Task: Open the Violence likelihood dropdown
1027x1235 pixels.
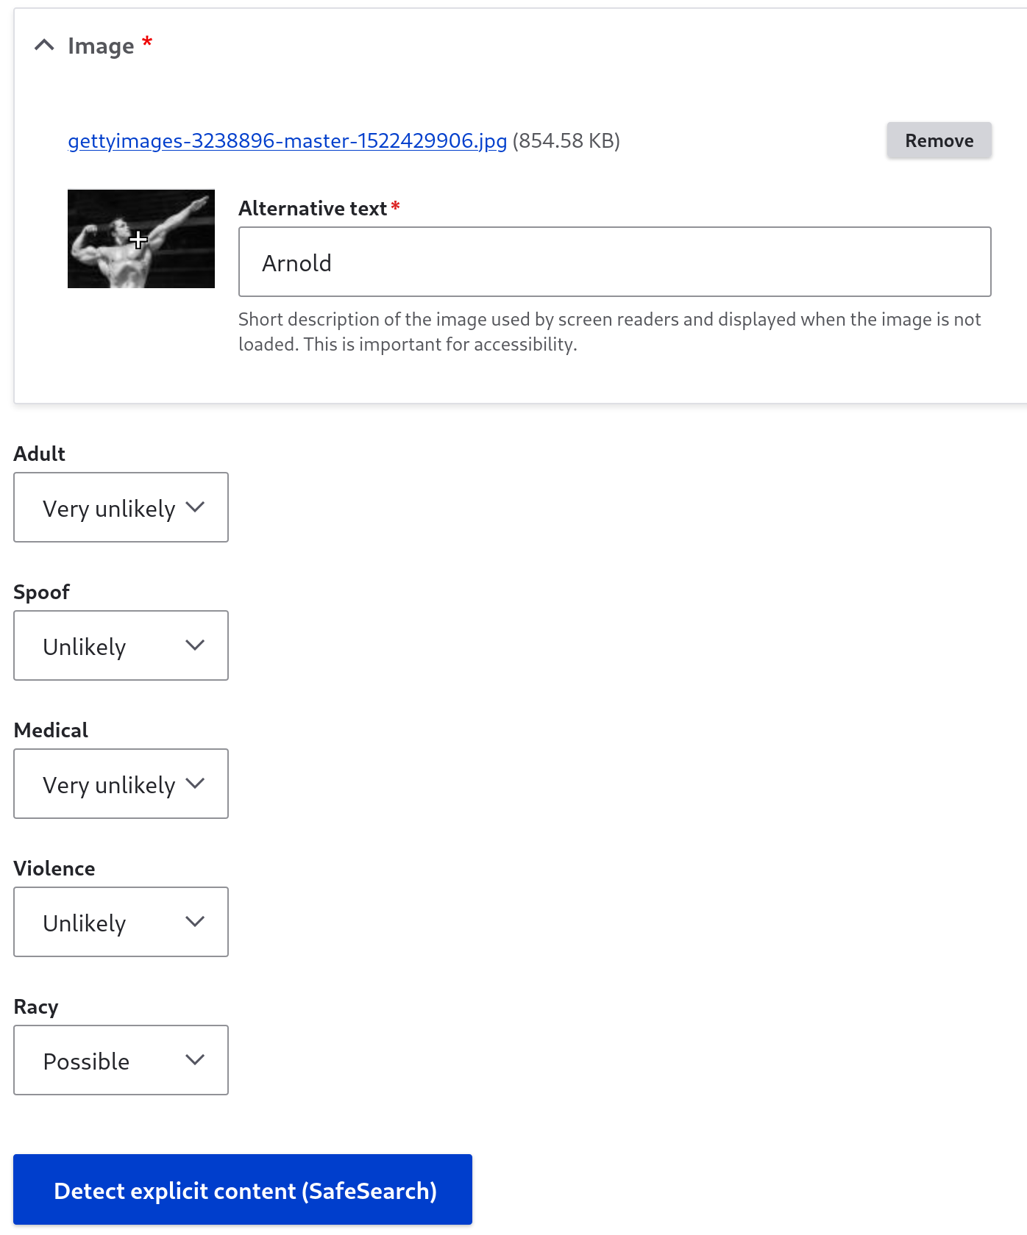Action: click(121, 922)
